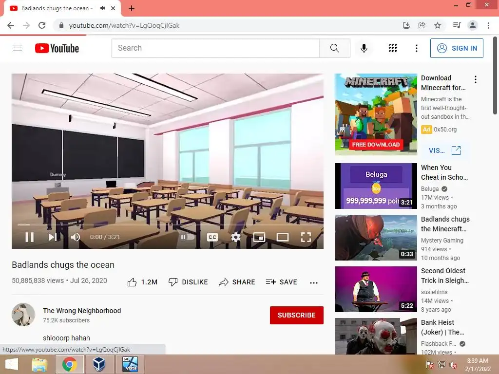The height and width of the screenshot is (374, 499).
Task: Pause the video with the pause button
Action: click(x=30, y=237)
